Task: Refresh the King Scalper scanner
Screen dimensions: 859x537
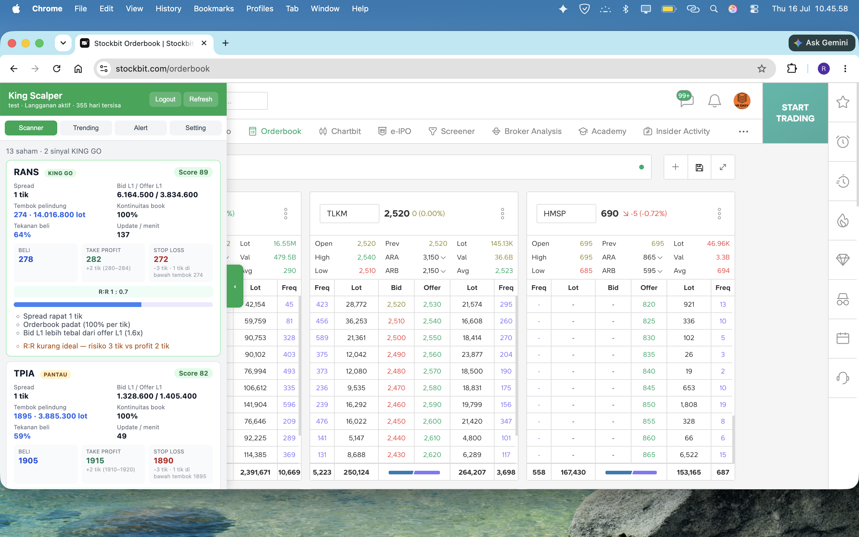Action: (200, 99)
